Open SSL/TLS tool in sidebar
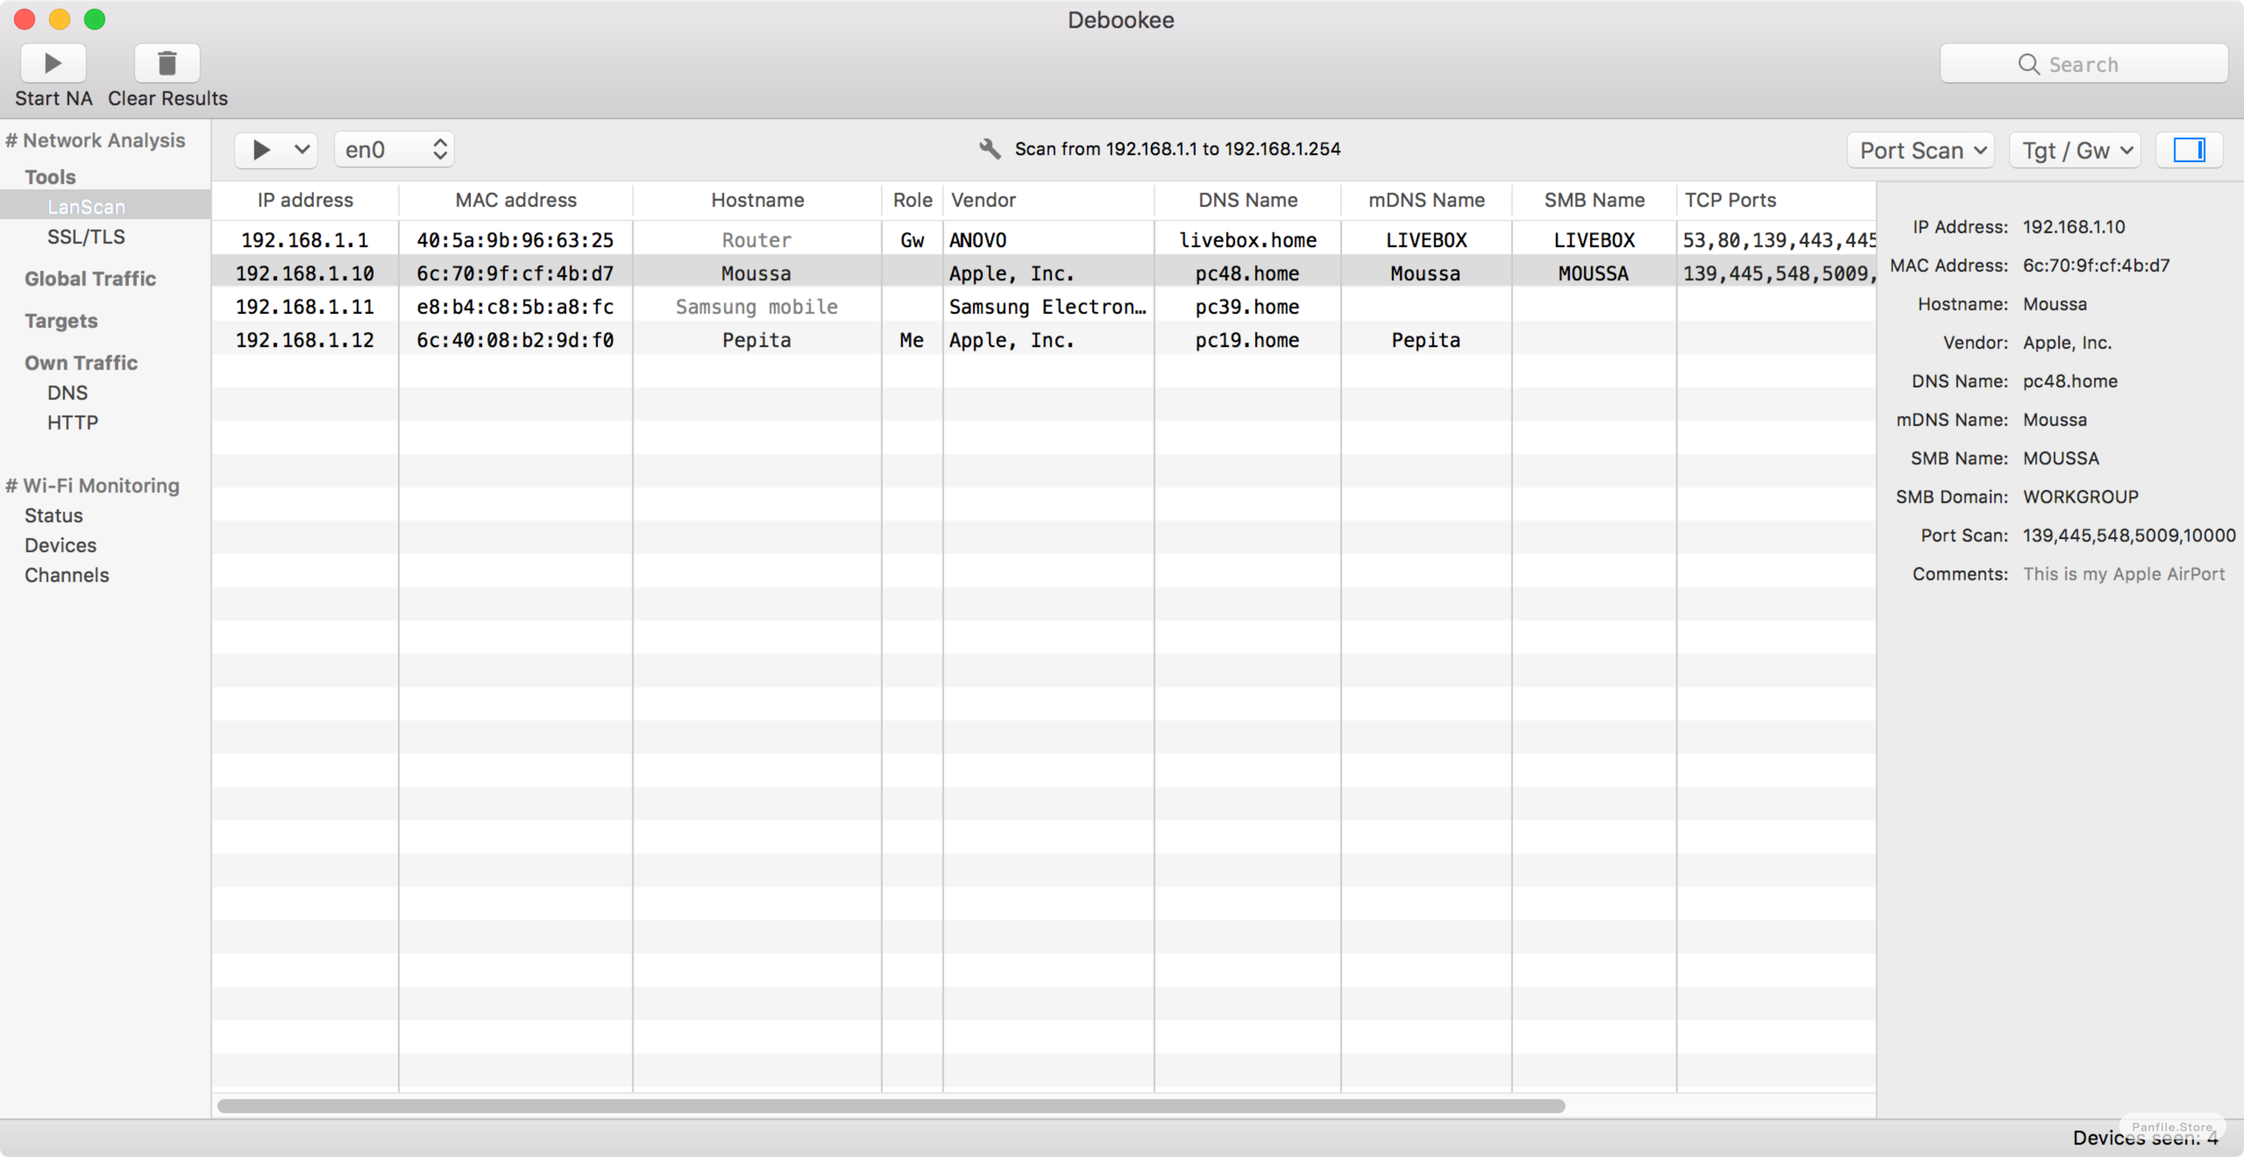Image resolution: width=2244 pixels, height=1157 pixels. coord(86,236)
